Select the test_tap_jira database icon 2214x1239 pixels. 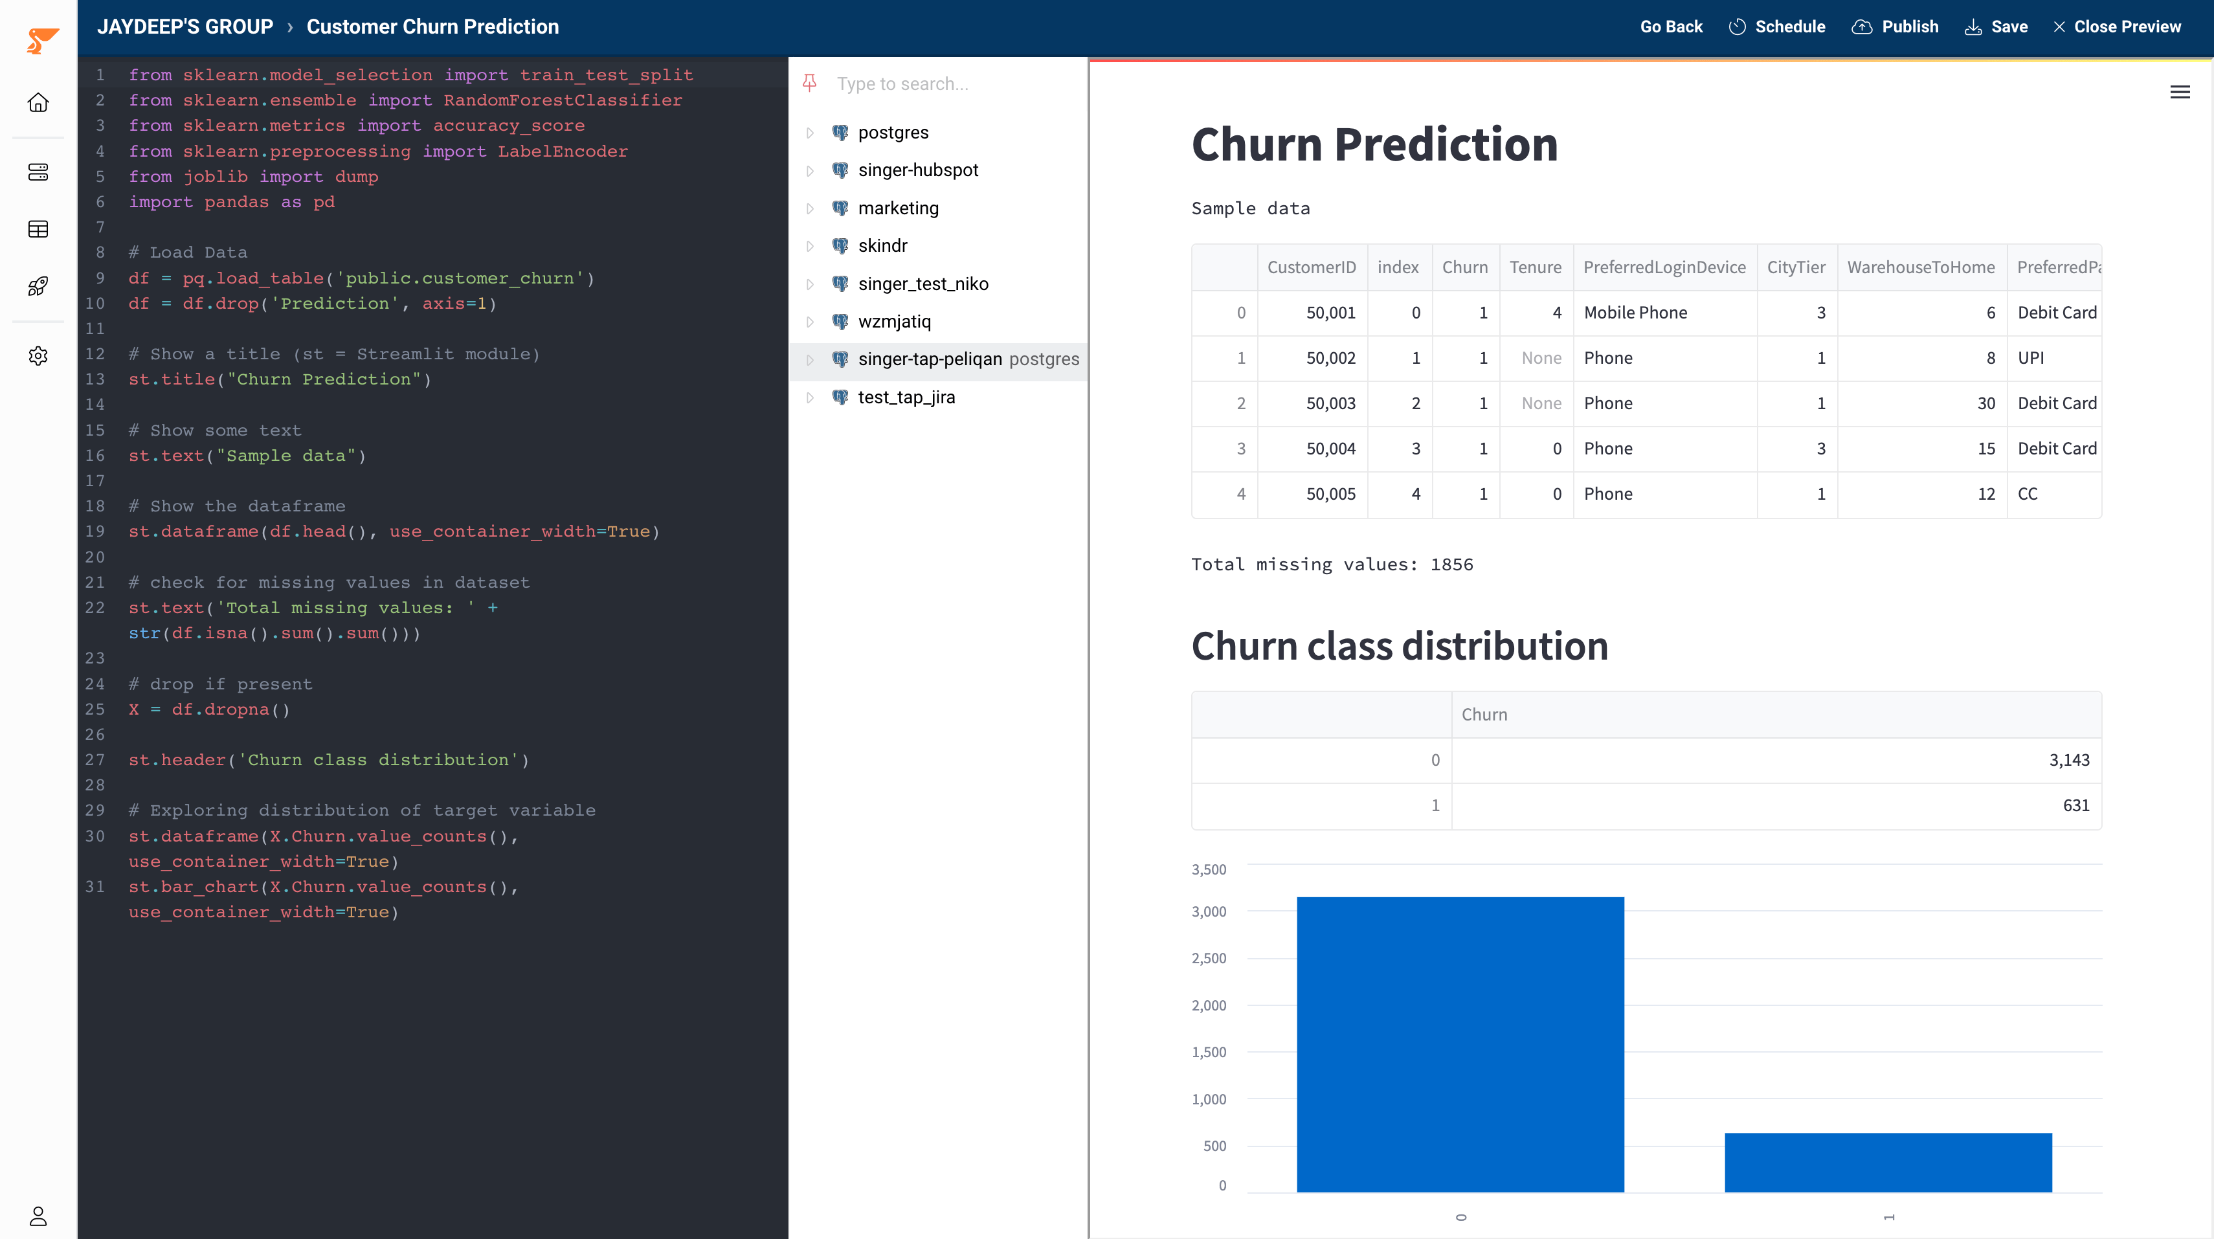click(840, 397)
